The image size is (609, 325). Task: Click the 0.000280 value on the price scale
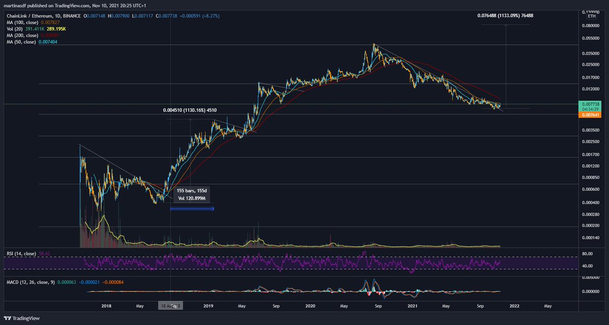(x=591, y=214)
